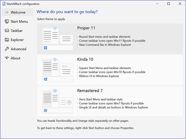The image size is (186, 139).
Task: Apply the Proper 11 theme
Action: click(110, 39)
